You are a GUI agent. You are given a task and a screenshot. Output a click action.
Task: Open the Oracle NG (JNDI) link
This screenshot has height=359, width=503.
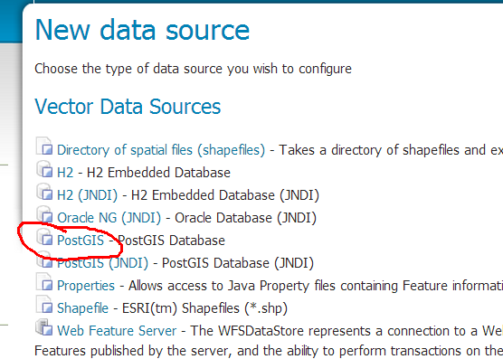tap(109, 218)
